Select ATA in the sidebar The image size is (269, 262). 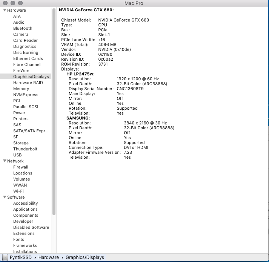(17, 16)
